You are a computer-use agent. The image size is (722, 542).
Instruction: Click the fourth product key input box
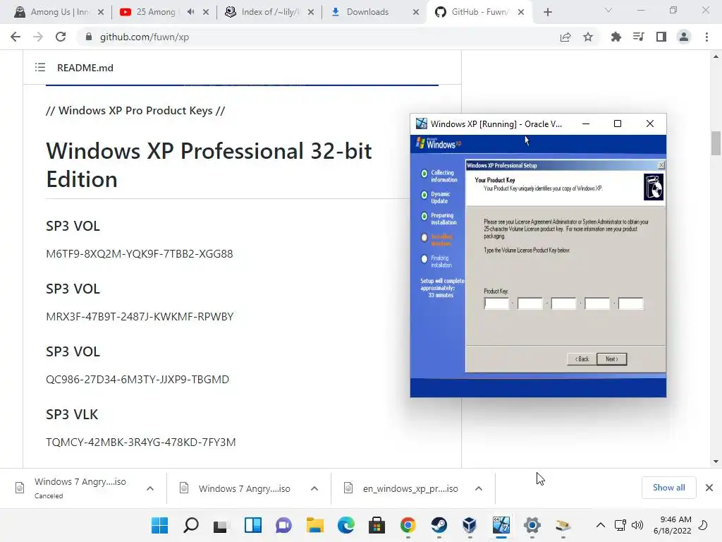pyautogui.click(x=597, y=303)
